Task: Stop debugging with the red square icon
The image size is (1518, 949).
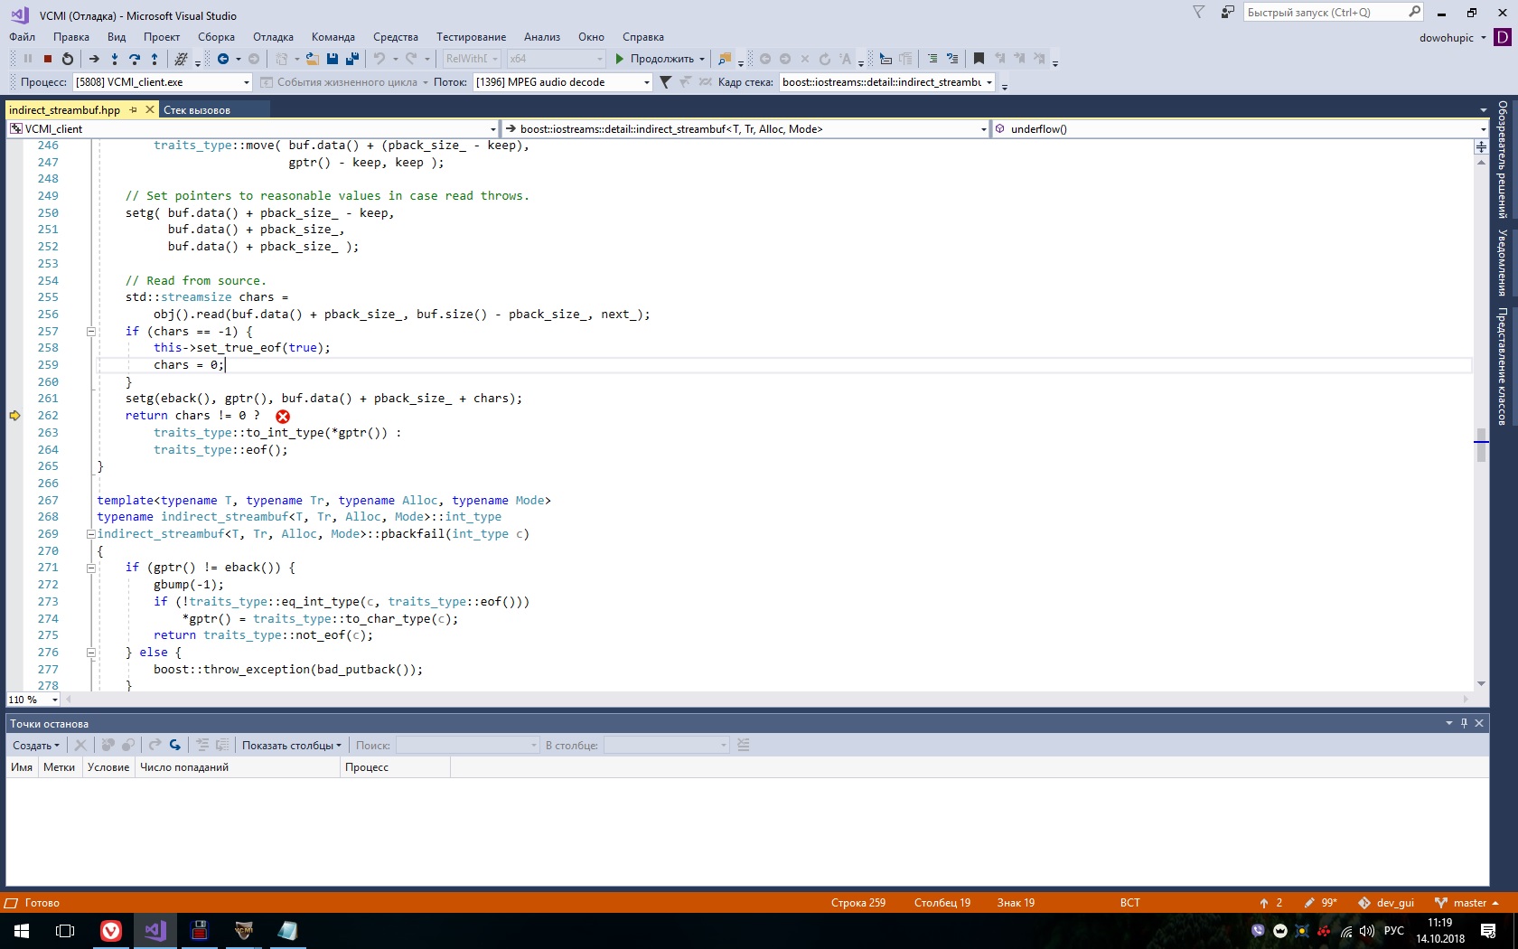Action: (x=48, y=59)
